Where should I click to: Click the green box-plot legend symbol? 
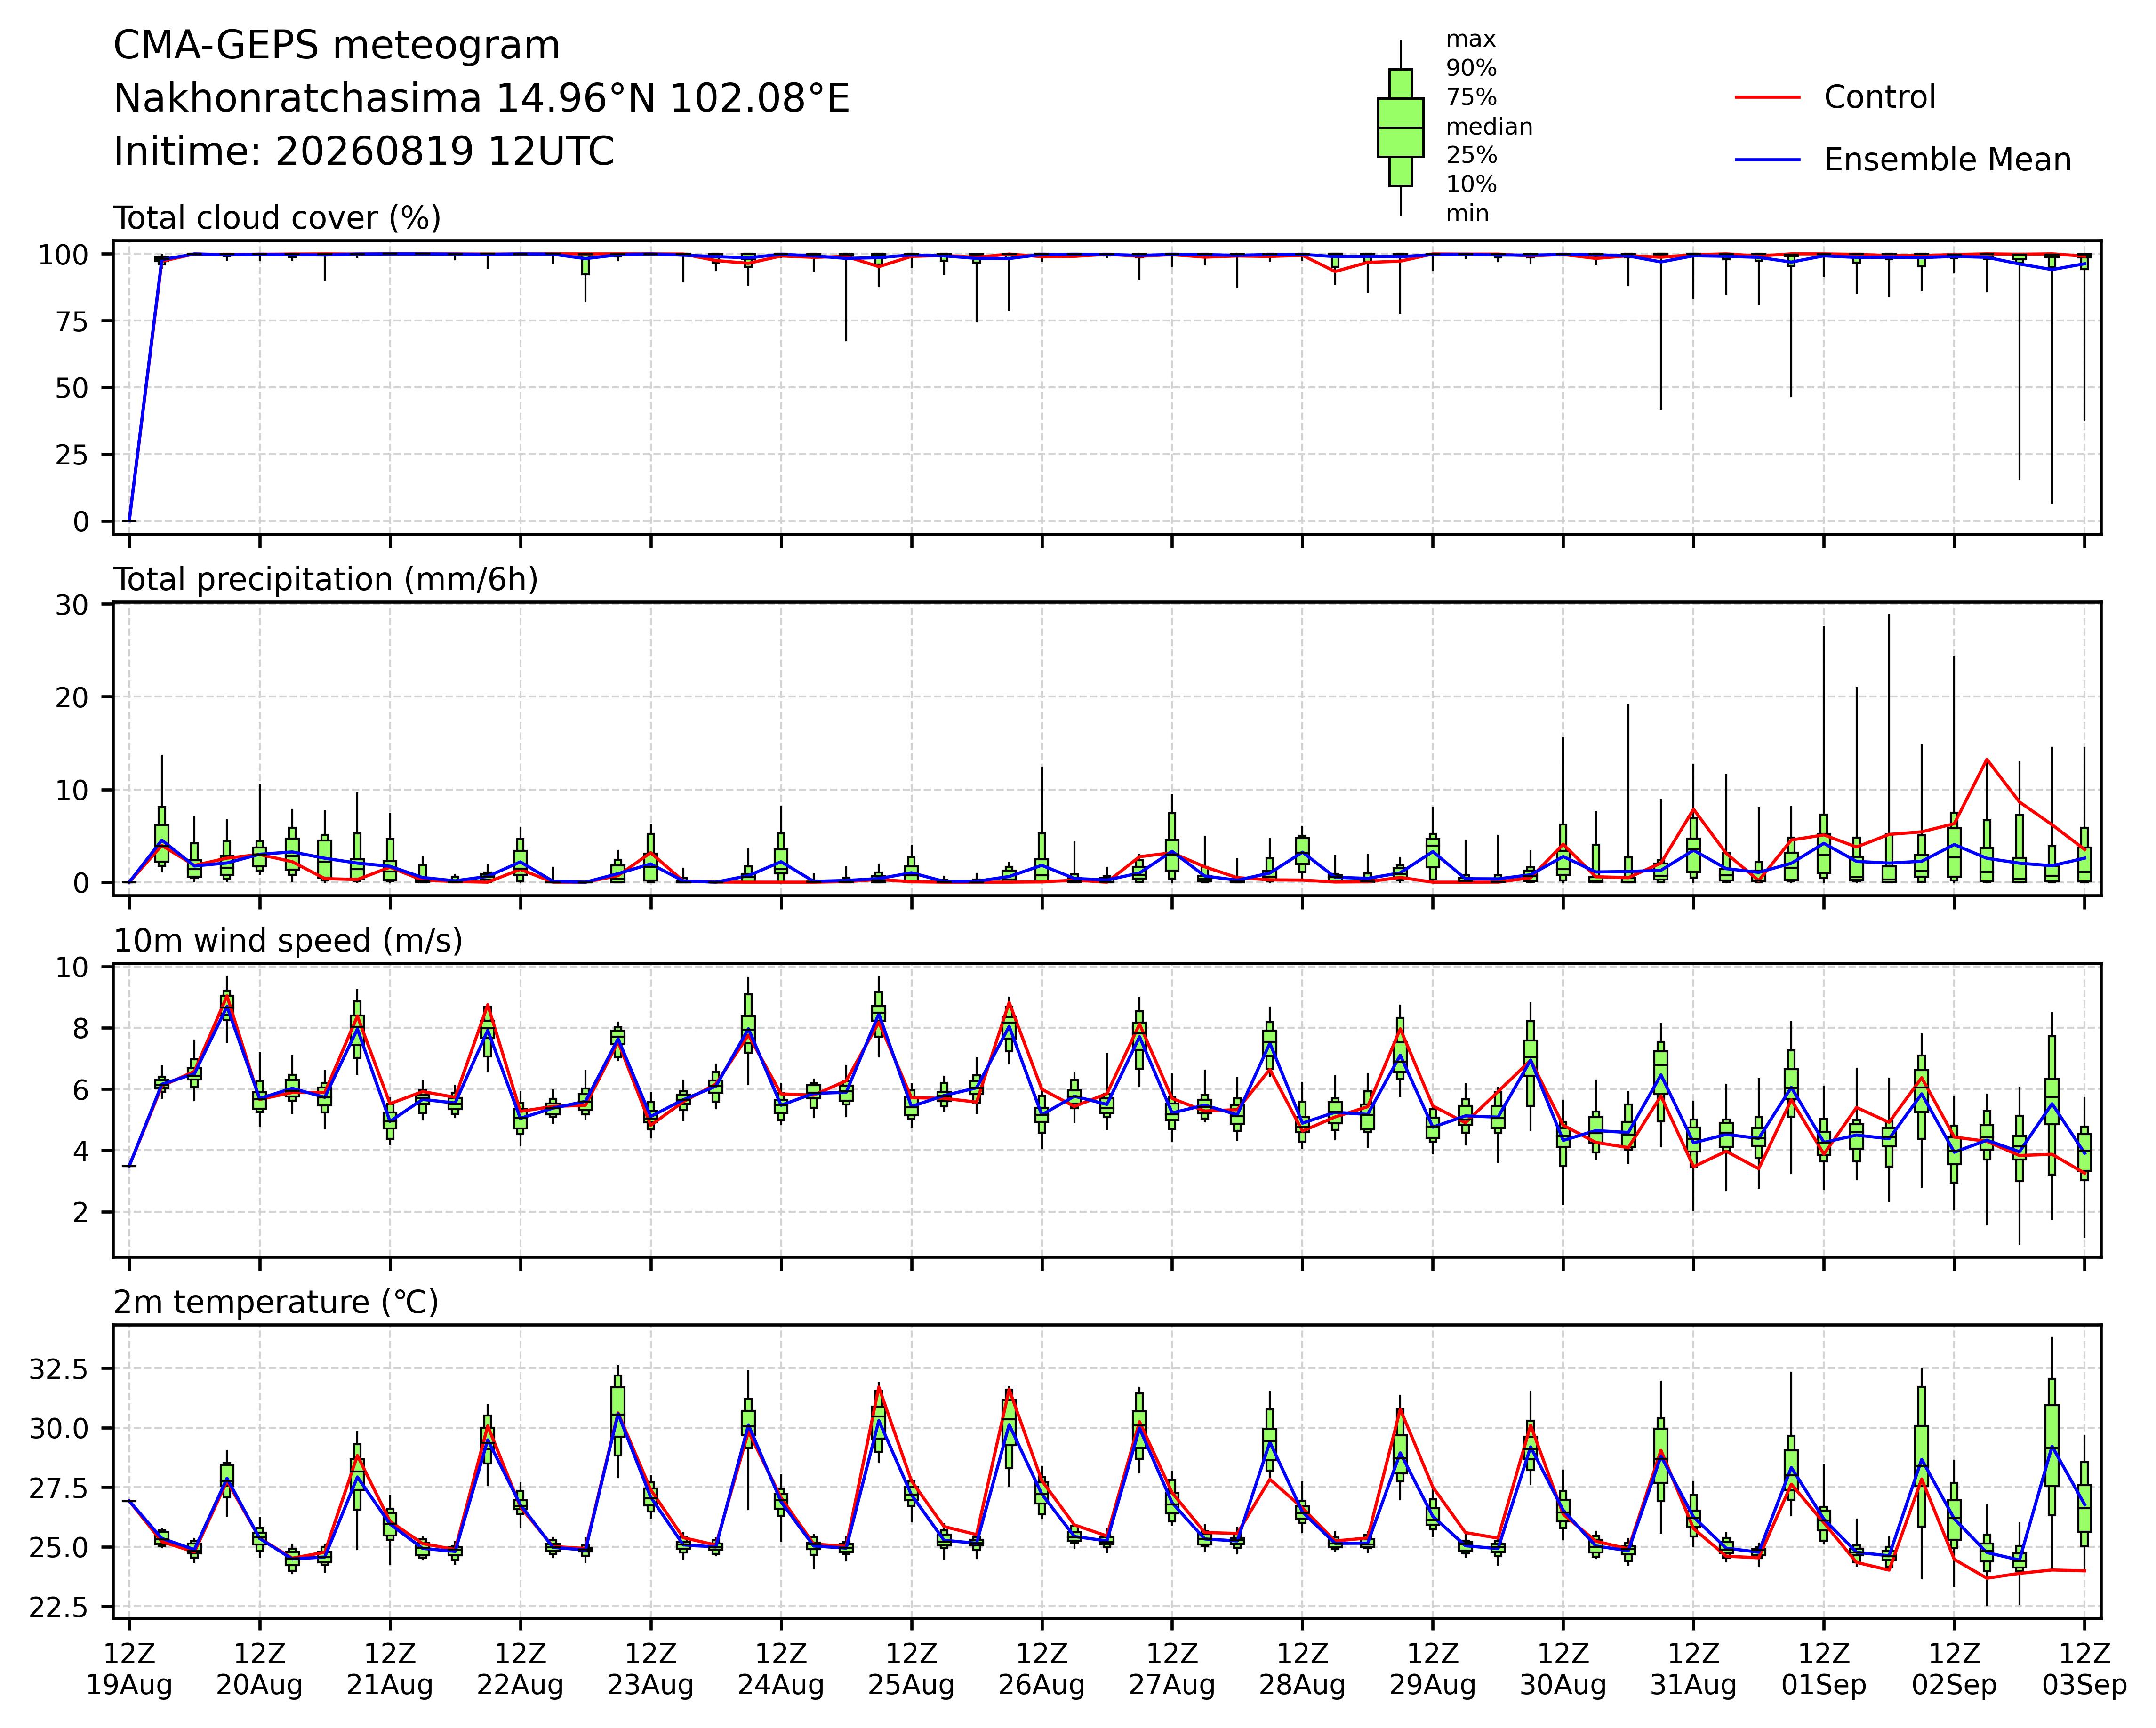pyautogui.click(x=1400, y=128)
